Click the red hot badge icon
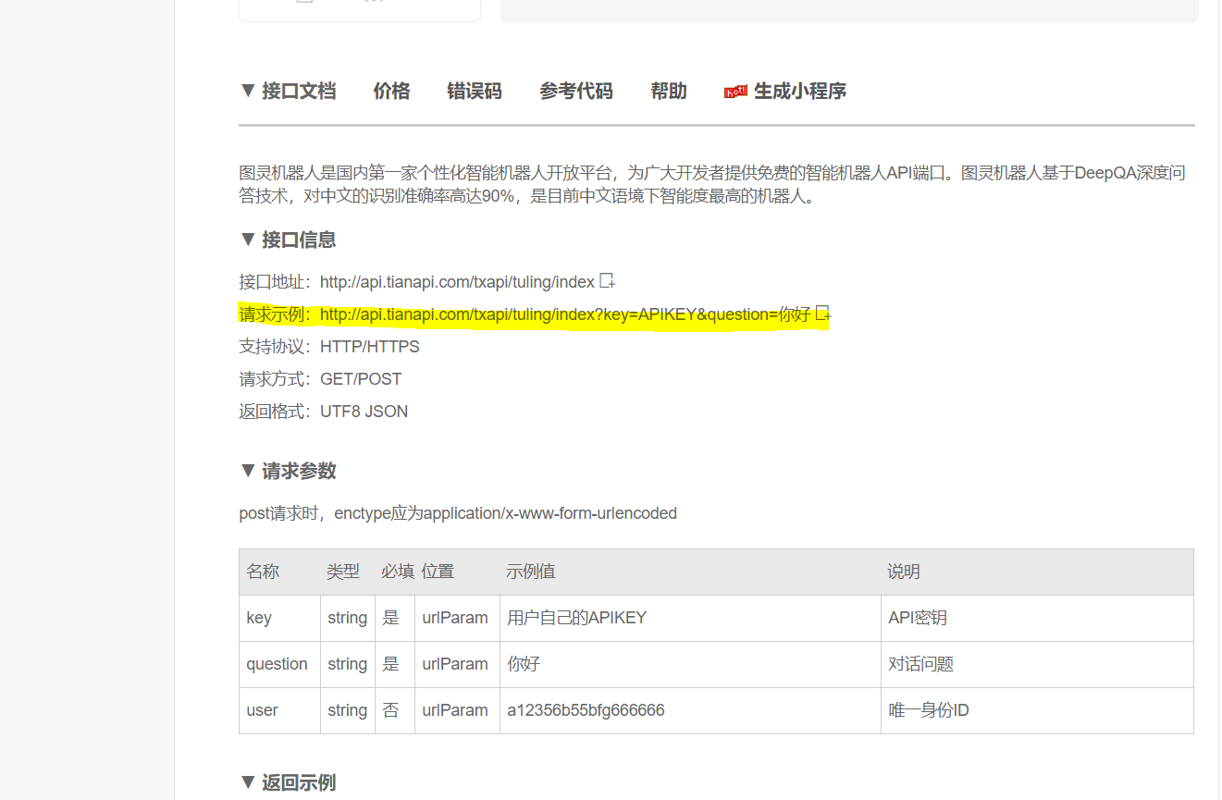 735,92
